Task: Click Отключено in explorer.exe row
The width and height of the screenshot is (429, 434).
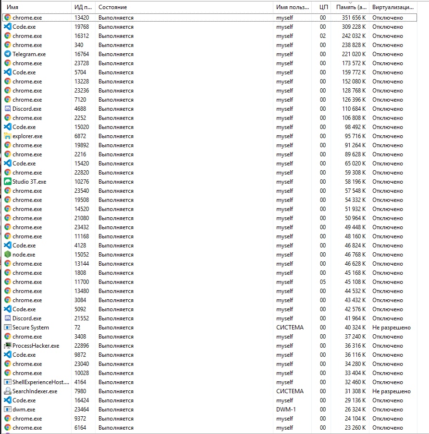Action: [x=387, y=136]
